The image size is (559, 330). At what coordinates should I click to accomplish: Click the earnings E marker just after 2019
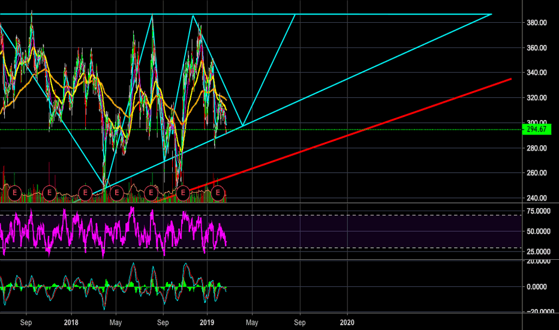pos(218,193)
